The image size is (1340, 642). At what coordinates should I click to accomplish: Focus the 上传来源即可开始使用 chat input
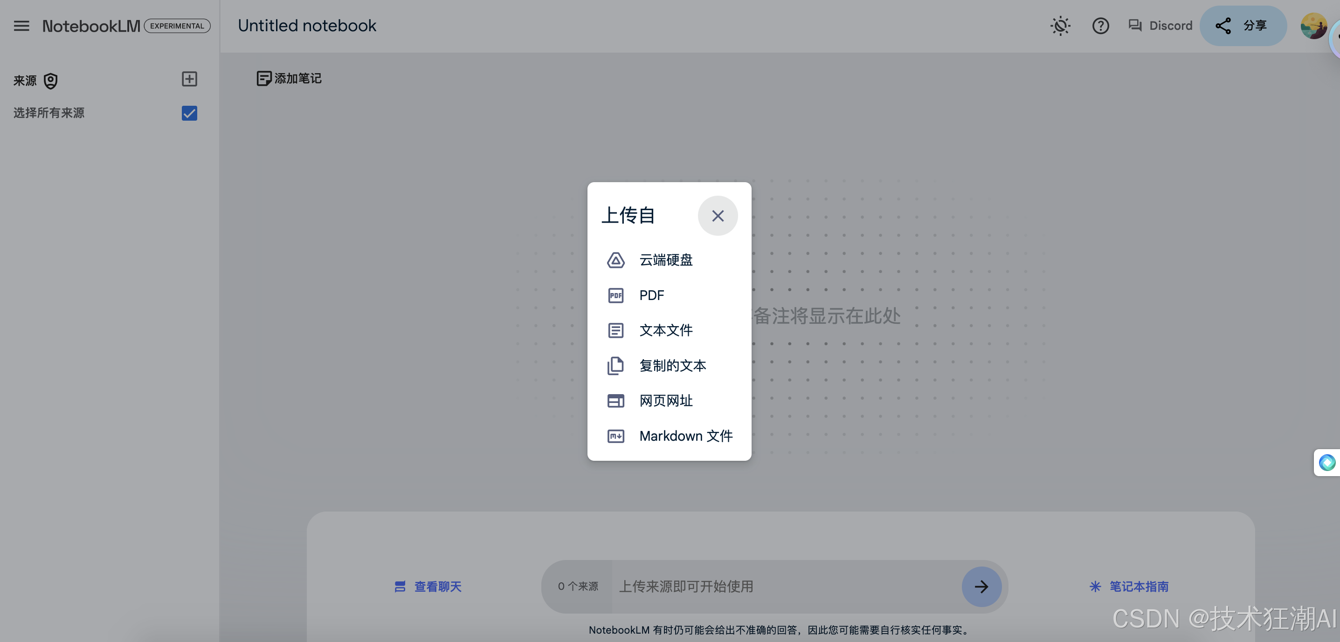click(x=787, y=587)
